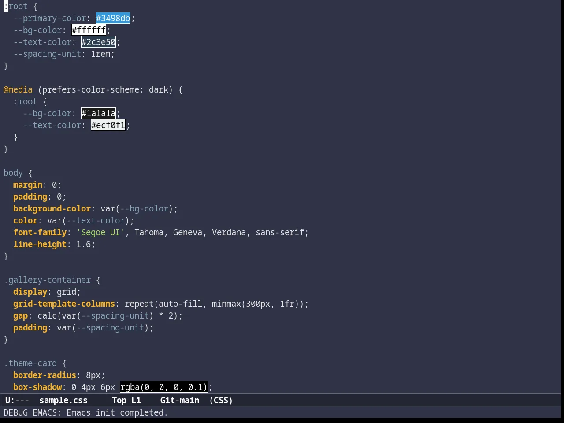Click the 'Segoe UI' string
The height and width of the screenshot is (423, 564).
100,232
